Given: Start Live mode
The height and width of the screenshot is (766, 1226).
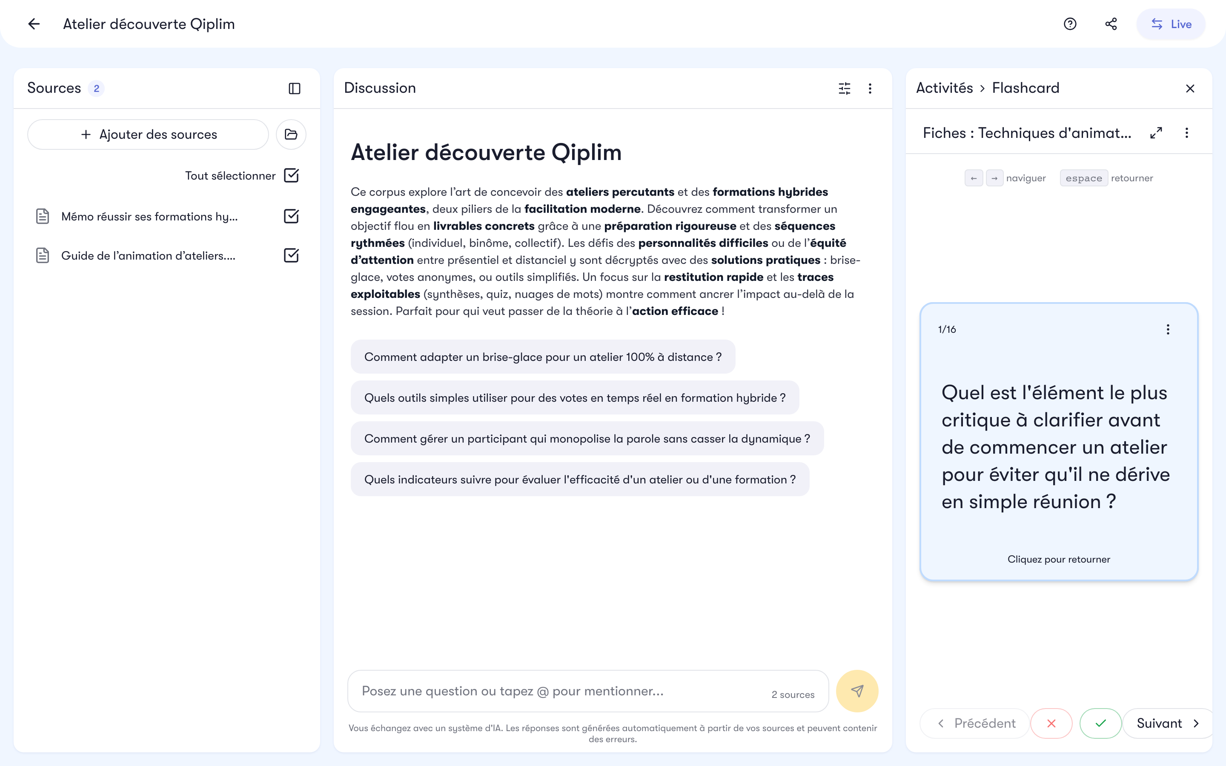Looking at the screenshot, I should point(1171,24).
